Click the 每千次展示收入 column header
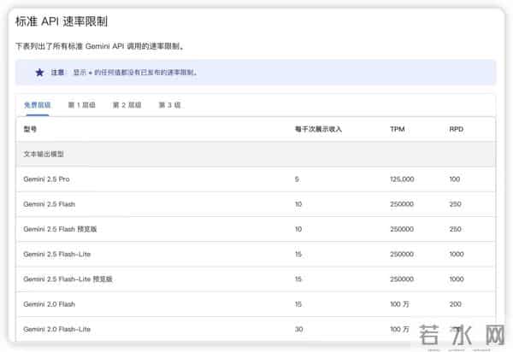513x352 pixels. [x=318, y=129]
